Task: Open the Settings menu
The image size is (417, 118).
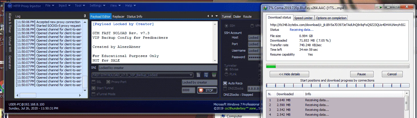Action: click(97, 5)
